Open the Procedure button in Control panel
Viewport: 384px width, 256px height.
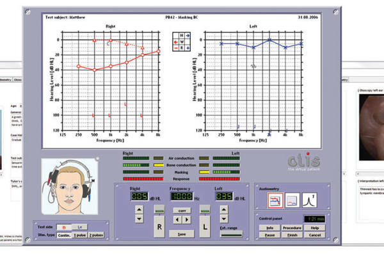(292, 227)
